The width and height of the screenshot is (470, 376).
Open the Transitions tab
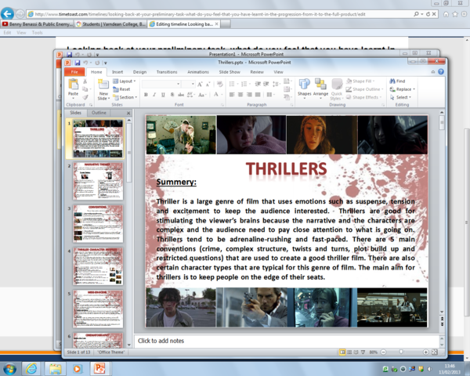167,72
